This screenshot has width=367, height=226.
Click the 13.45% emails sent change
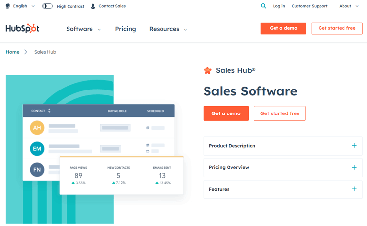click(x=163, y=183)
